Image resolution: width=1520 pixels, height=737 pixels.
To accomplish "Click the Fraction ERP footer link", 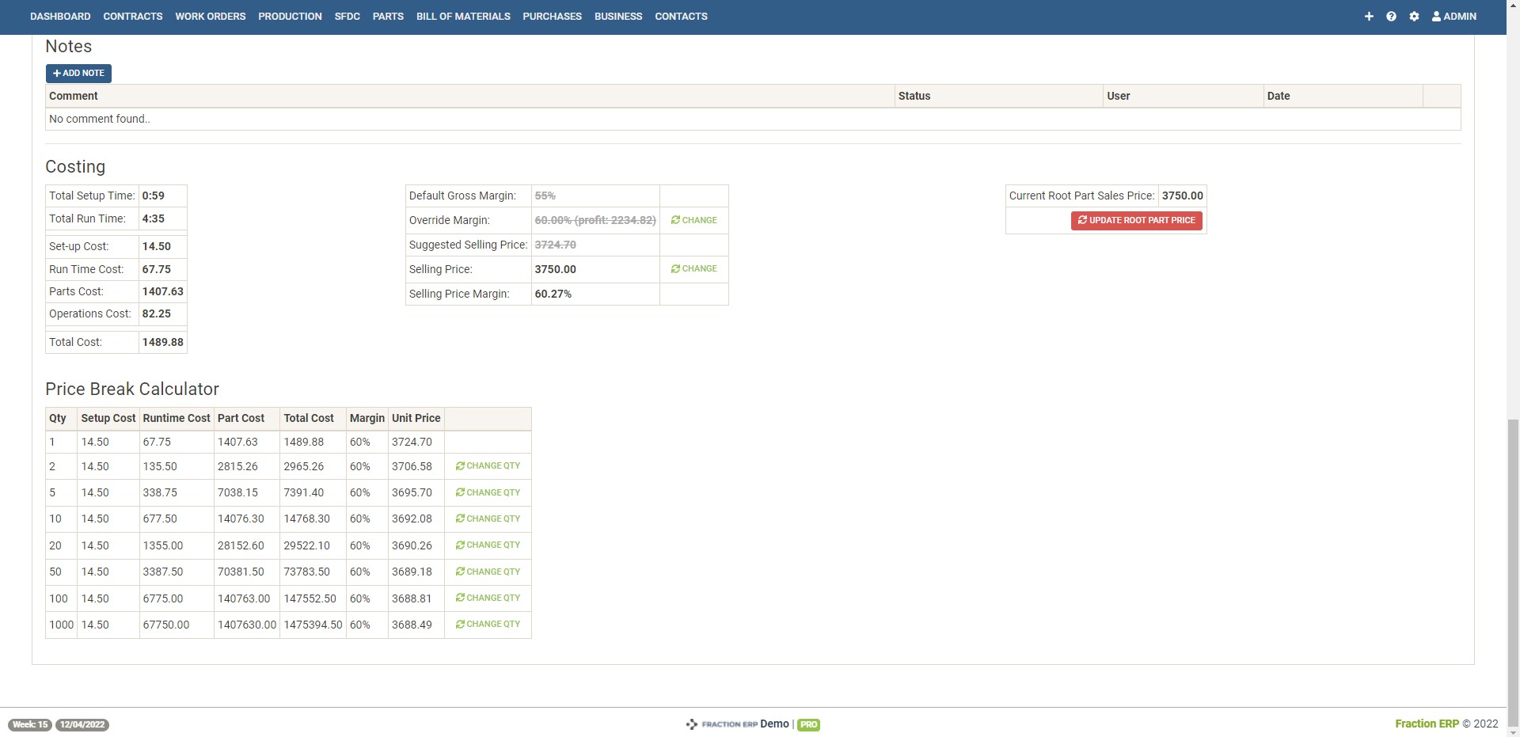I will pyautogui.click(x=1426, y=724).
